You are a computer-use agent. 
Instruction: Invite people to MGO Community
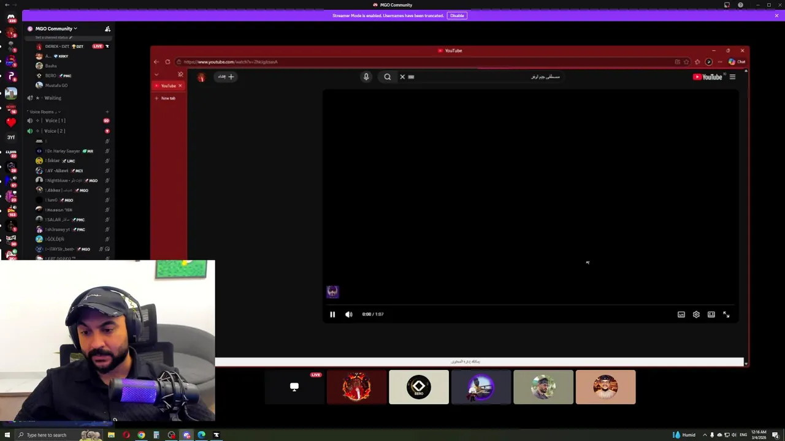click(107, 29)
